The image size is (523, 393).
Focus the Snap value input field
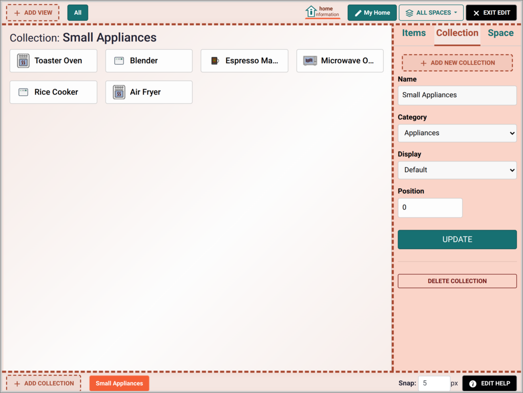[x=434, y=383]
